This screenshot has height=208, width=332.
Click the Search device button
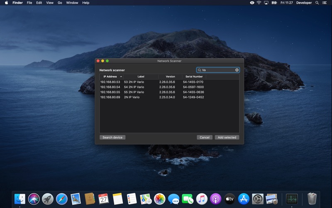tap(112, 137)
